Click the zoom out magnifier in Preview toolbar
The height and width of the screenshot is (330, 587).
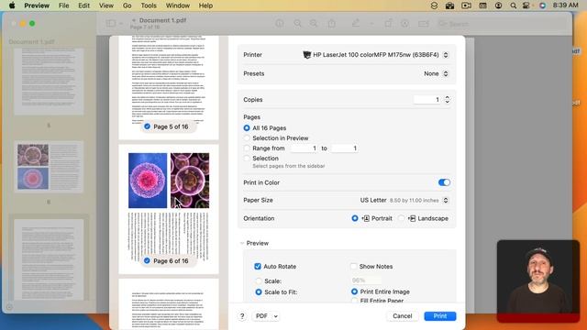pyautogui.click(x=297, y=24)
